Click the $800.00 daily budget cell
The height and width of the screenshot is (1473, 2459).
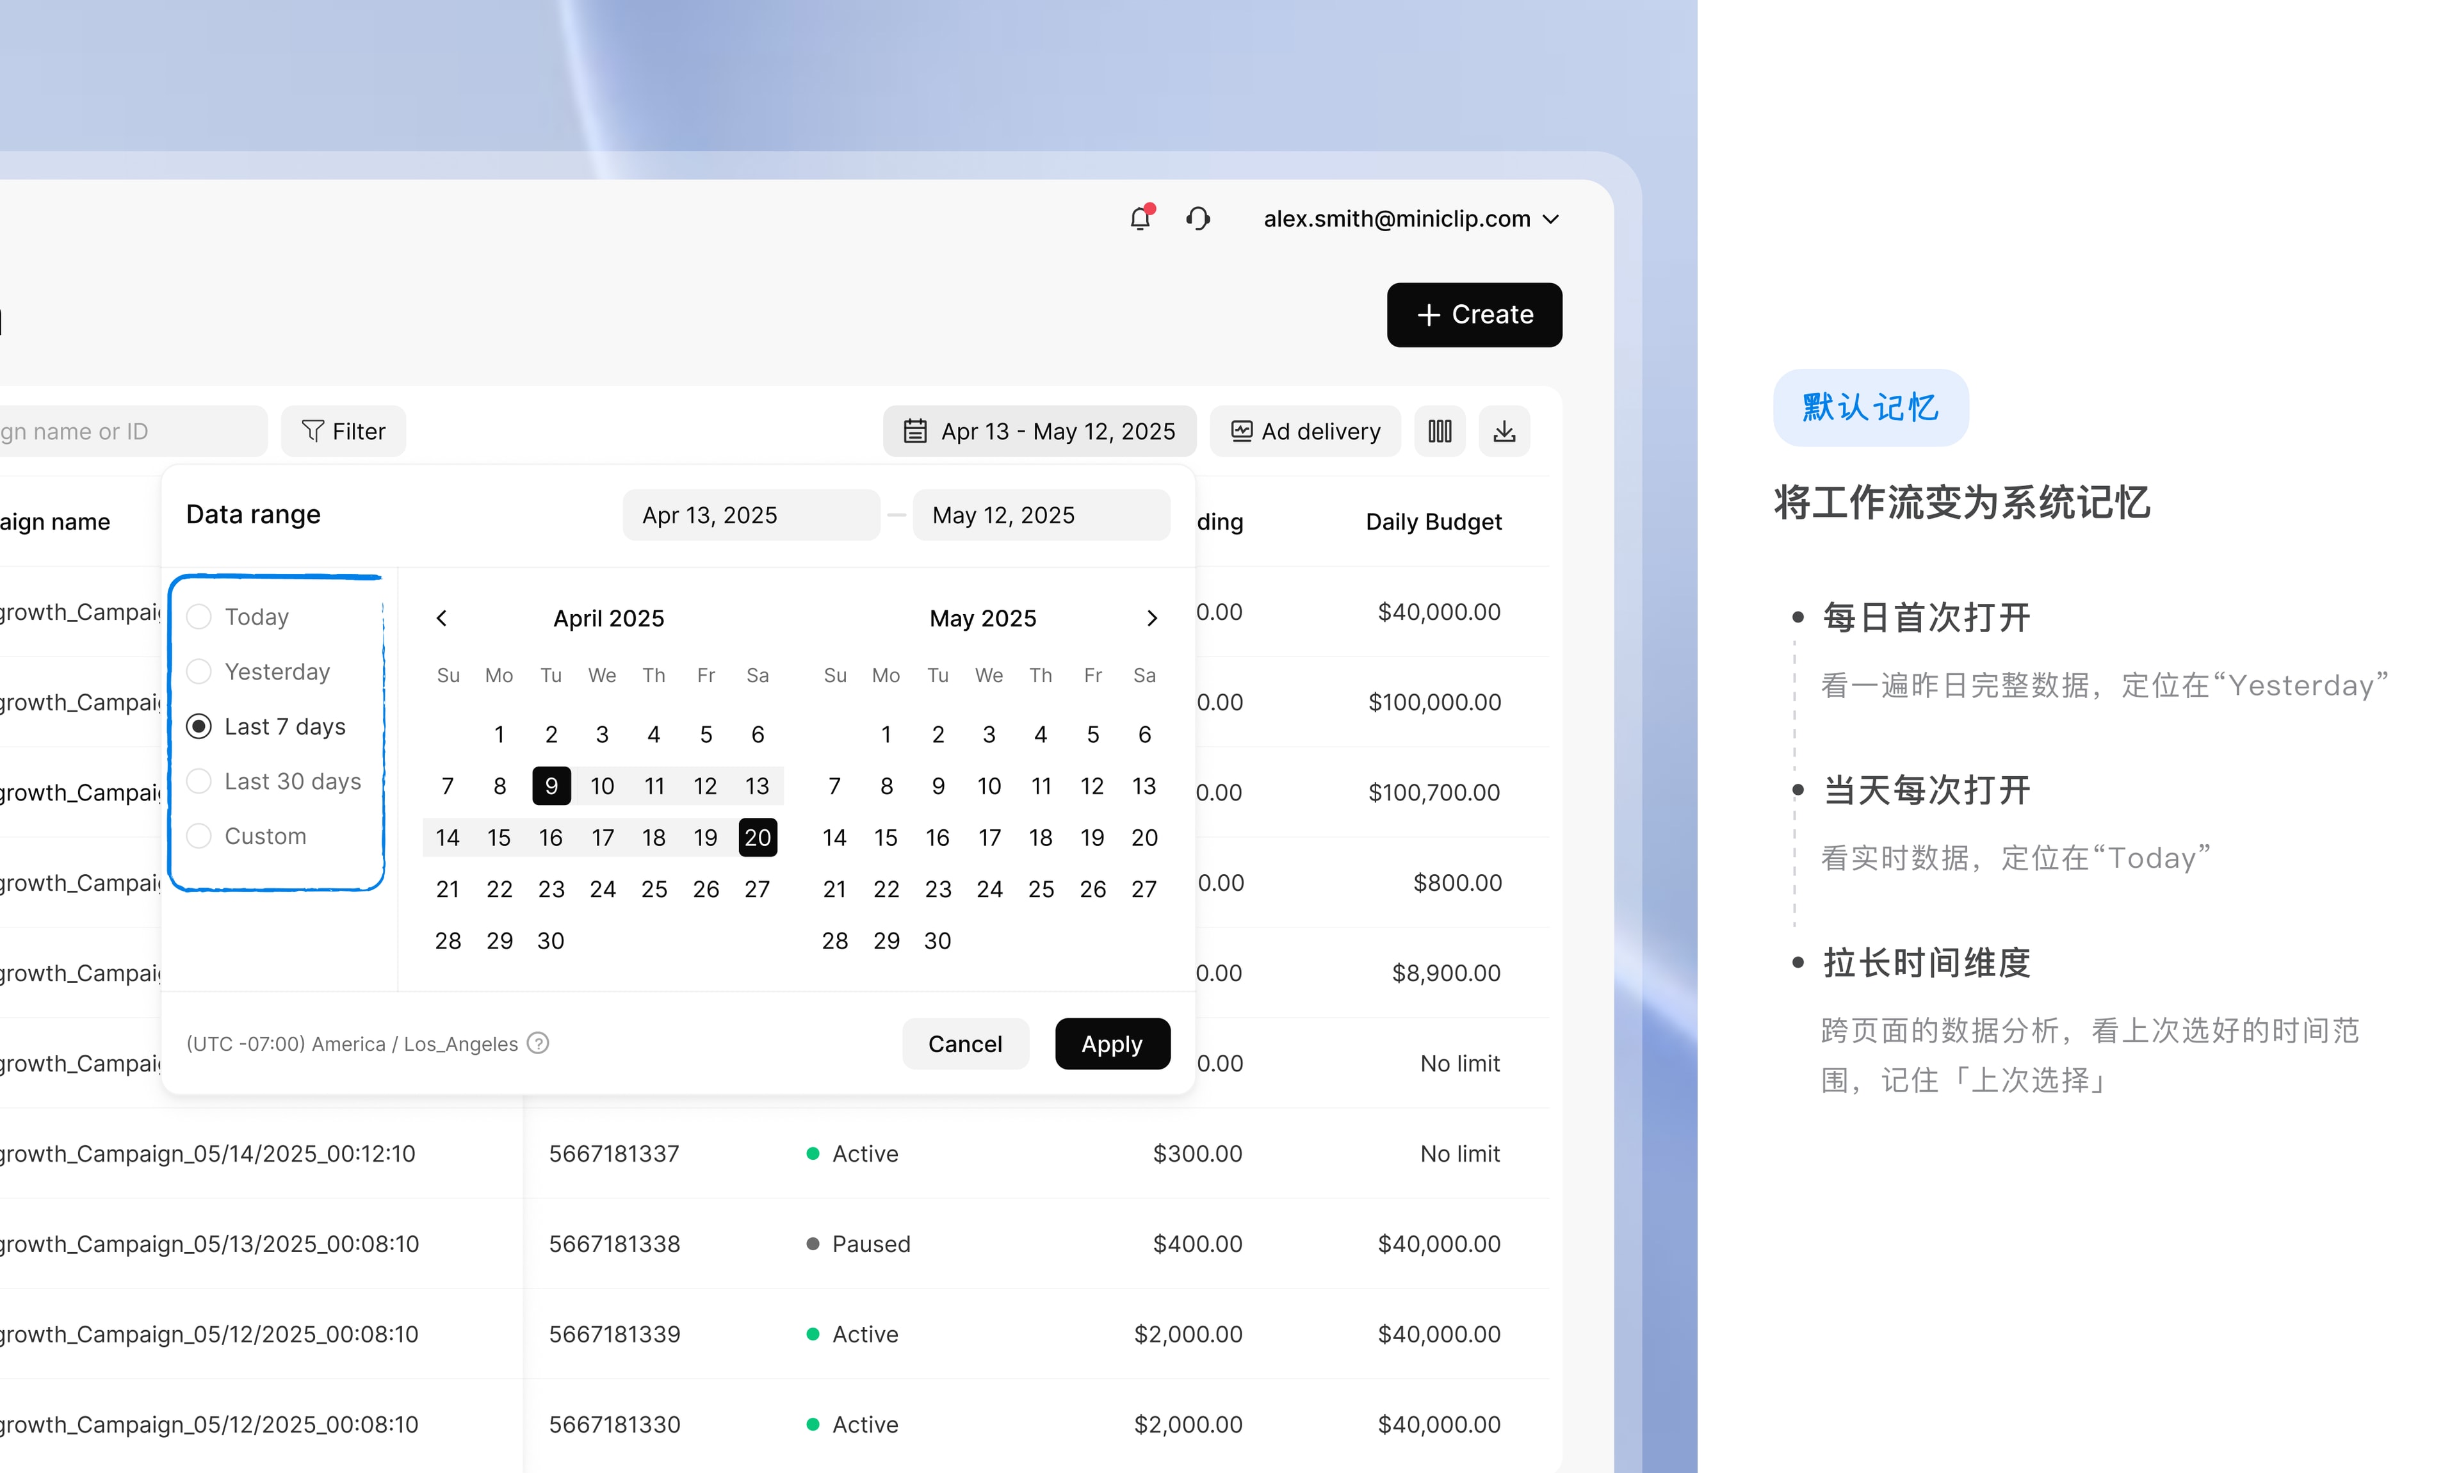[x=1457, y=883]
